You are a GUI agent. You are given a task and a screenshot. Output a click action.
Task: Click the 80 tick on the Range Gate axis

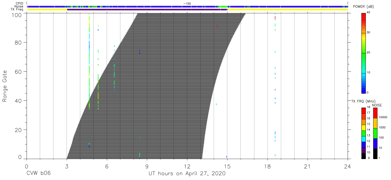[x=19, y=43]
